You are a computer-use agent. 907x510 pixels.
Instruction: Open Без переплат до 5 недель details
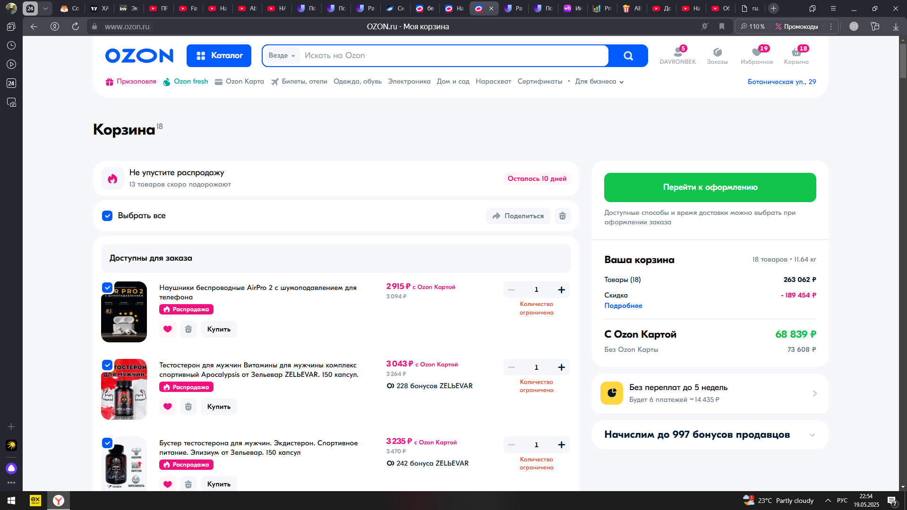pos(710,393)
